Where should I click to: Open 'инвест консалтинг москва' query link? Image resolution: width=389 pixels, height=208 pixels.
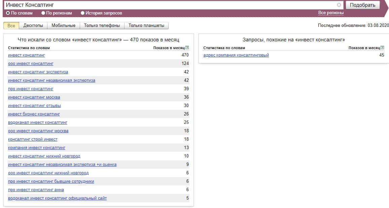[34, 97]
